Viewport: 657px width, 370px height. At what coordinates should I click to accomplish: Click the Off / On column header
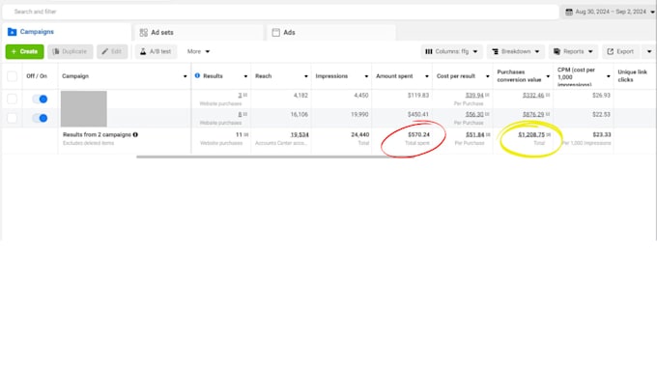pos(37,76)
